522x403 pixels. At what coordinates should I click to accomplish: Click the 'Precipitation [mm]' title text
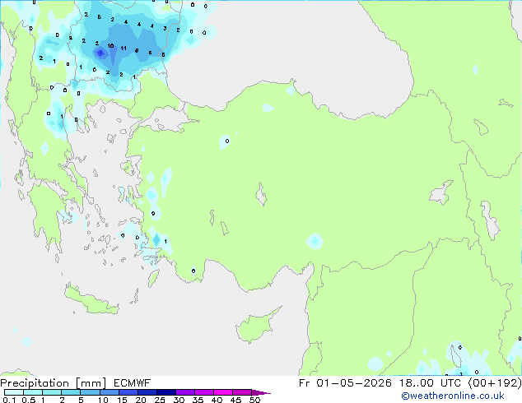pyautogui.click(x=54, y=383)
